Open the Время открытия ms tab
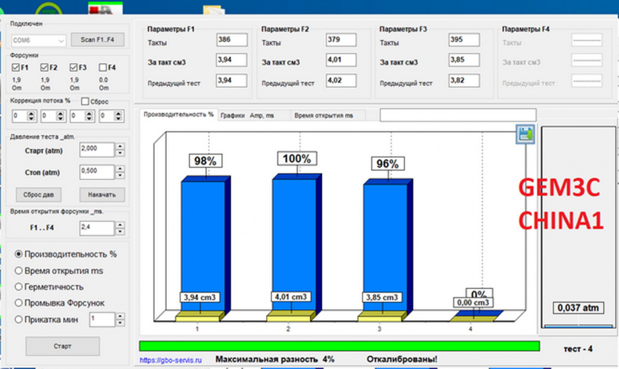Viewport: 619px width, 369px height. click(324, 116)
